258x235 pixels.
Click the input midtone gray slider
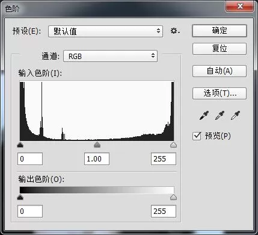(97, 145)
